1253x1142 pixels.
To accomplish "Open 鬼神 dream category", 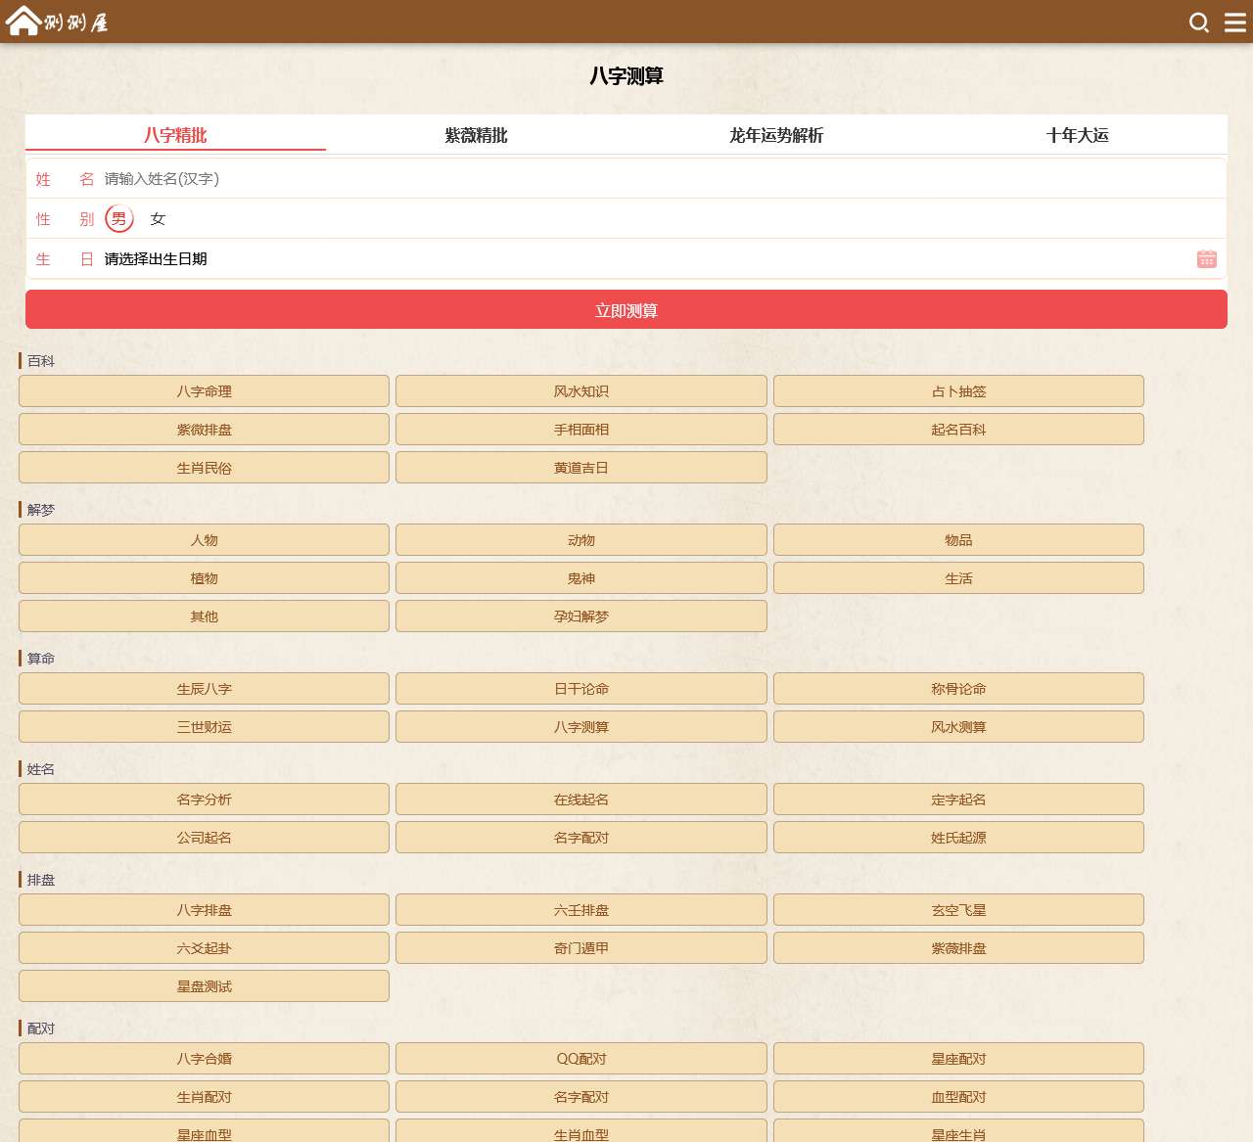I will [581, 578].
